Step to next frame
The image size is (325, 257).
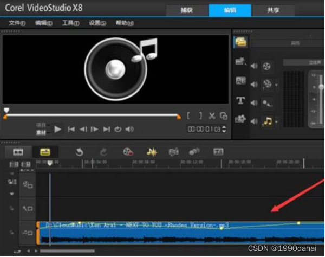(x=94, y=130)
